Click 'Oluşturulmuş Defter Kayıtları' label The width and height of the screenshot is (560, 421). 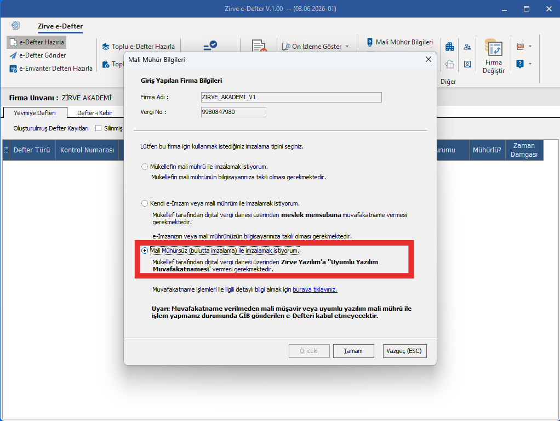click(x=51, y=128)
